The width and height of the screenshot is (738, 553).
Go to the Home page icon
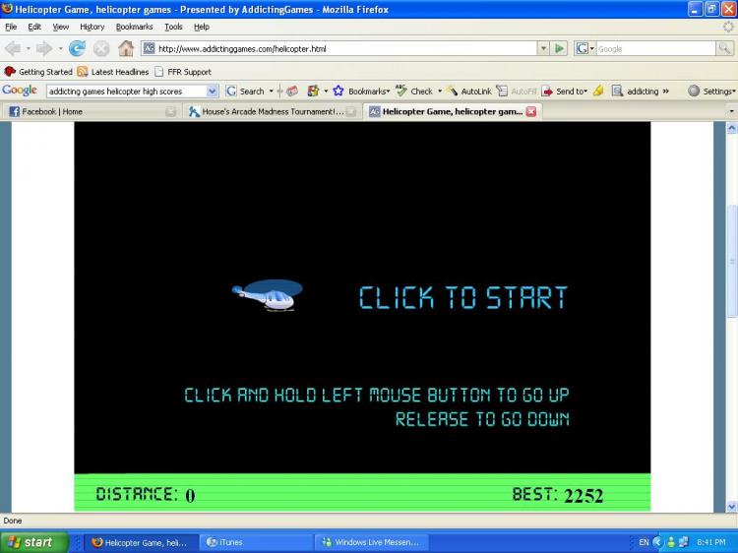pos(126,48)
